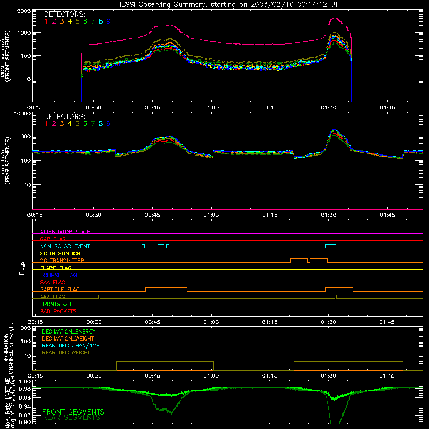The image size is (429, 429).
Task: Click PARTICLE_FLAG raised segment near 00:45
Action: [x=166, y=288]
